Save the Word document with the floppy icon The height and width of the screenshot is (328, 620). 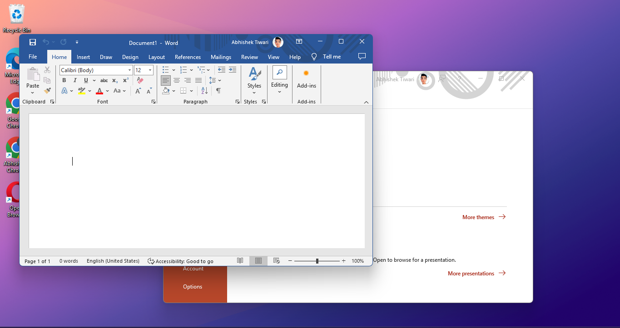coord(33,42)
